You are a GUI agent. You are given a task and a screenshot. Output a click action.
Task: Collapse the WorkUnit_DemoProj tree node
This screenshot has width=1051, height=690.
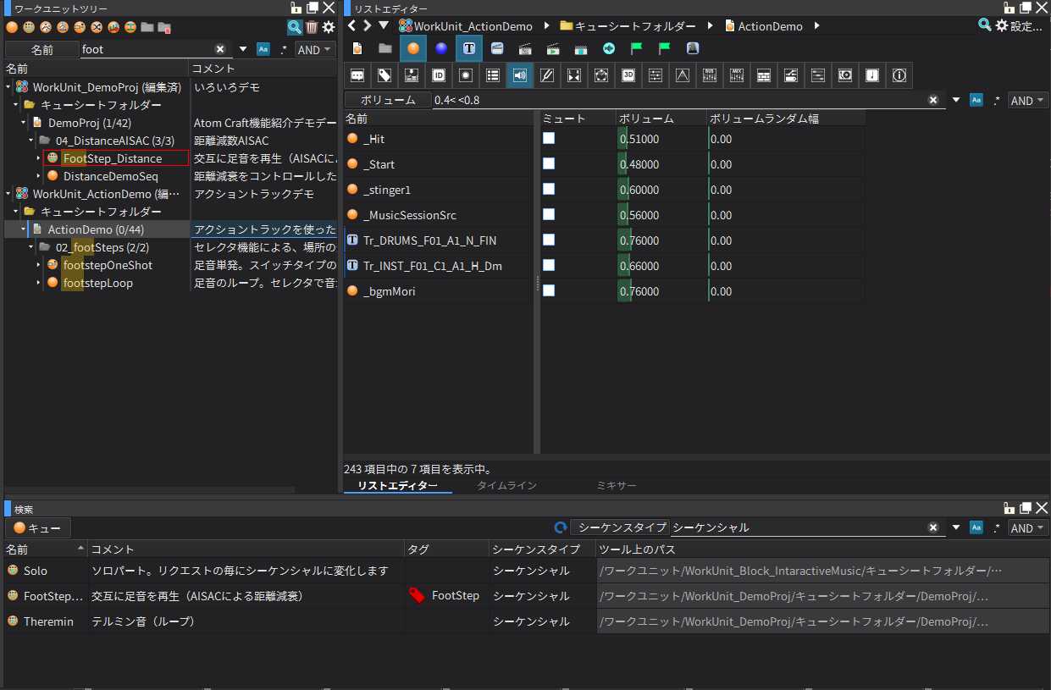8,87
